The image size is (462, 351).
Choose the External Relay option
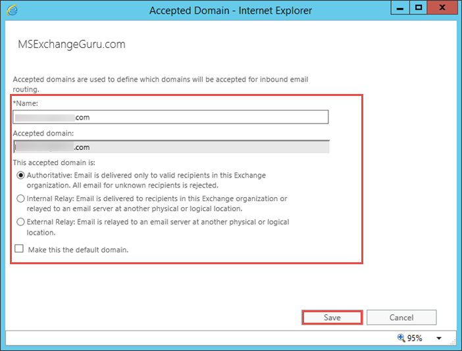21,222
